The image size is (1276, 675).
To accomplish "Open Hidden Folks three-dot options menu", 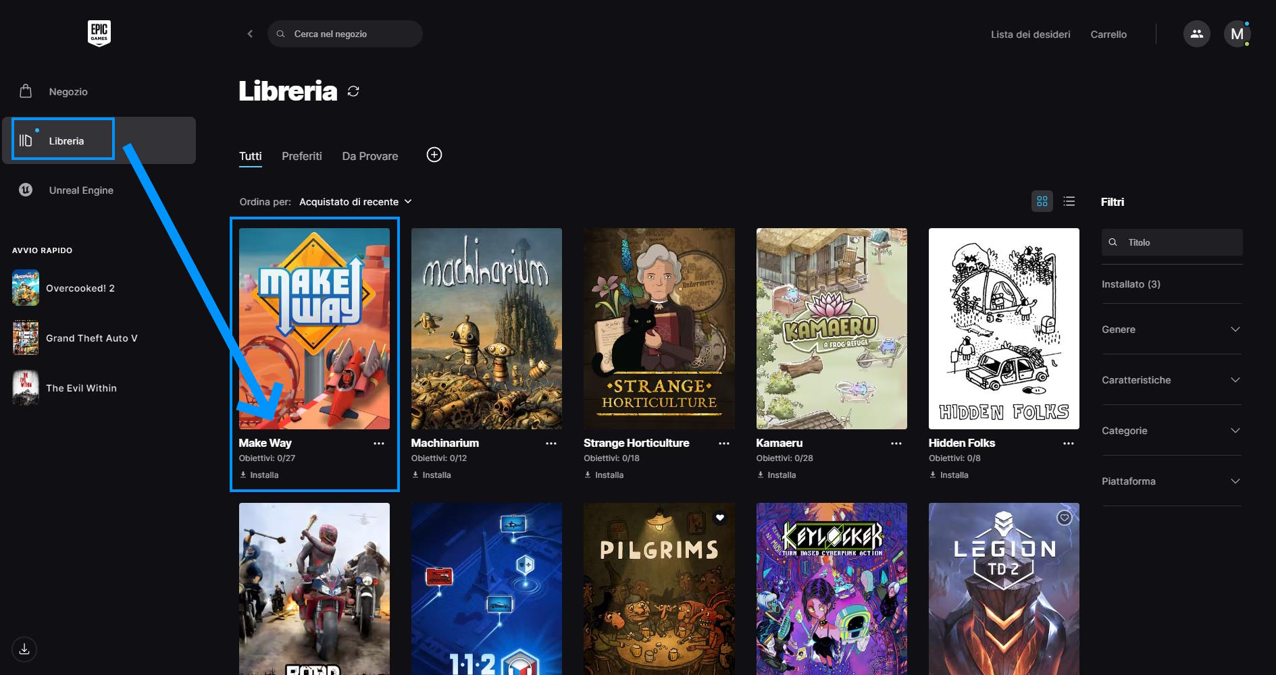I will (x=1069, y=443).
